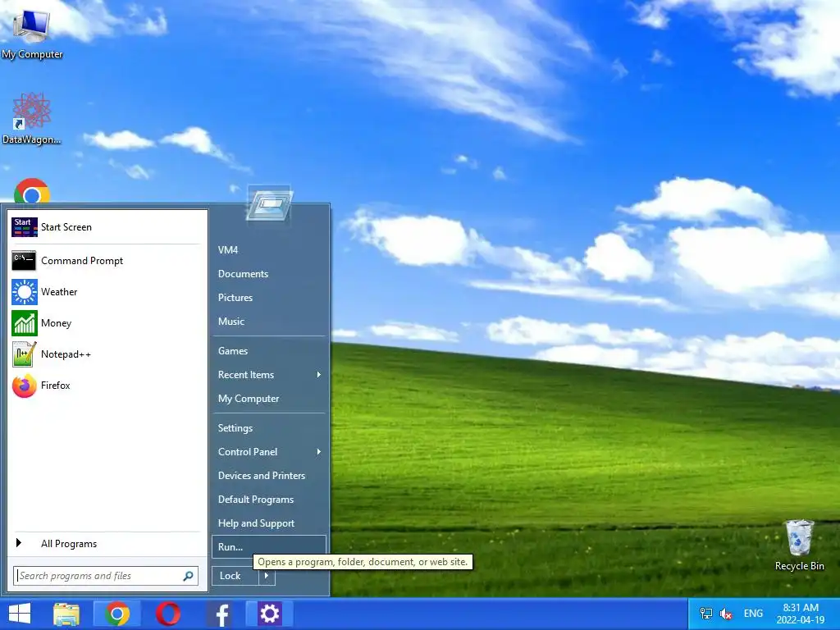Viewport: 840px width, 630px height.
Task: Click the network icon in system tray
Action: click(706, 614)
